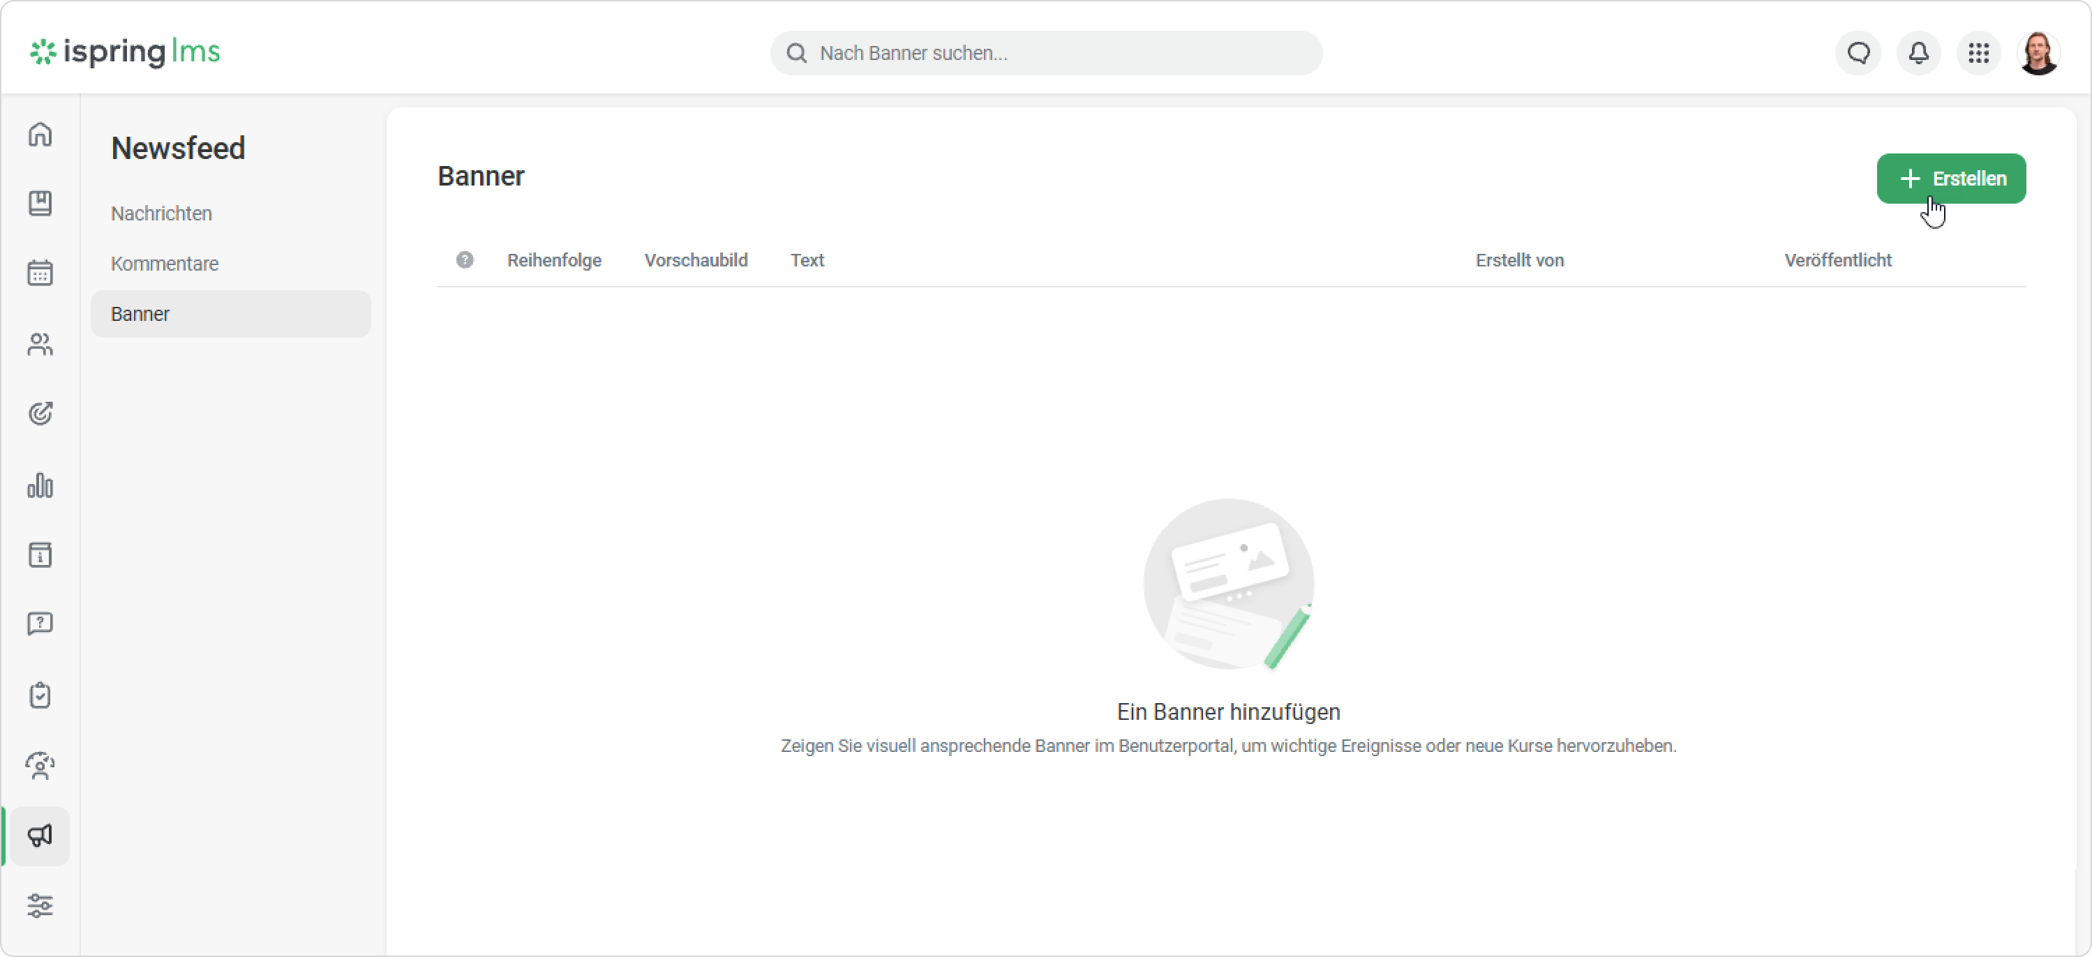Click the Erstellen button
2092x957 pixels.
pyautogui.click(x=1950, y=179)
